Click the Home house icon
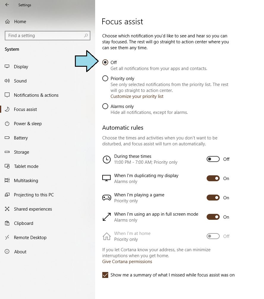264x299 pixels. click(x=7, y=22)
